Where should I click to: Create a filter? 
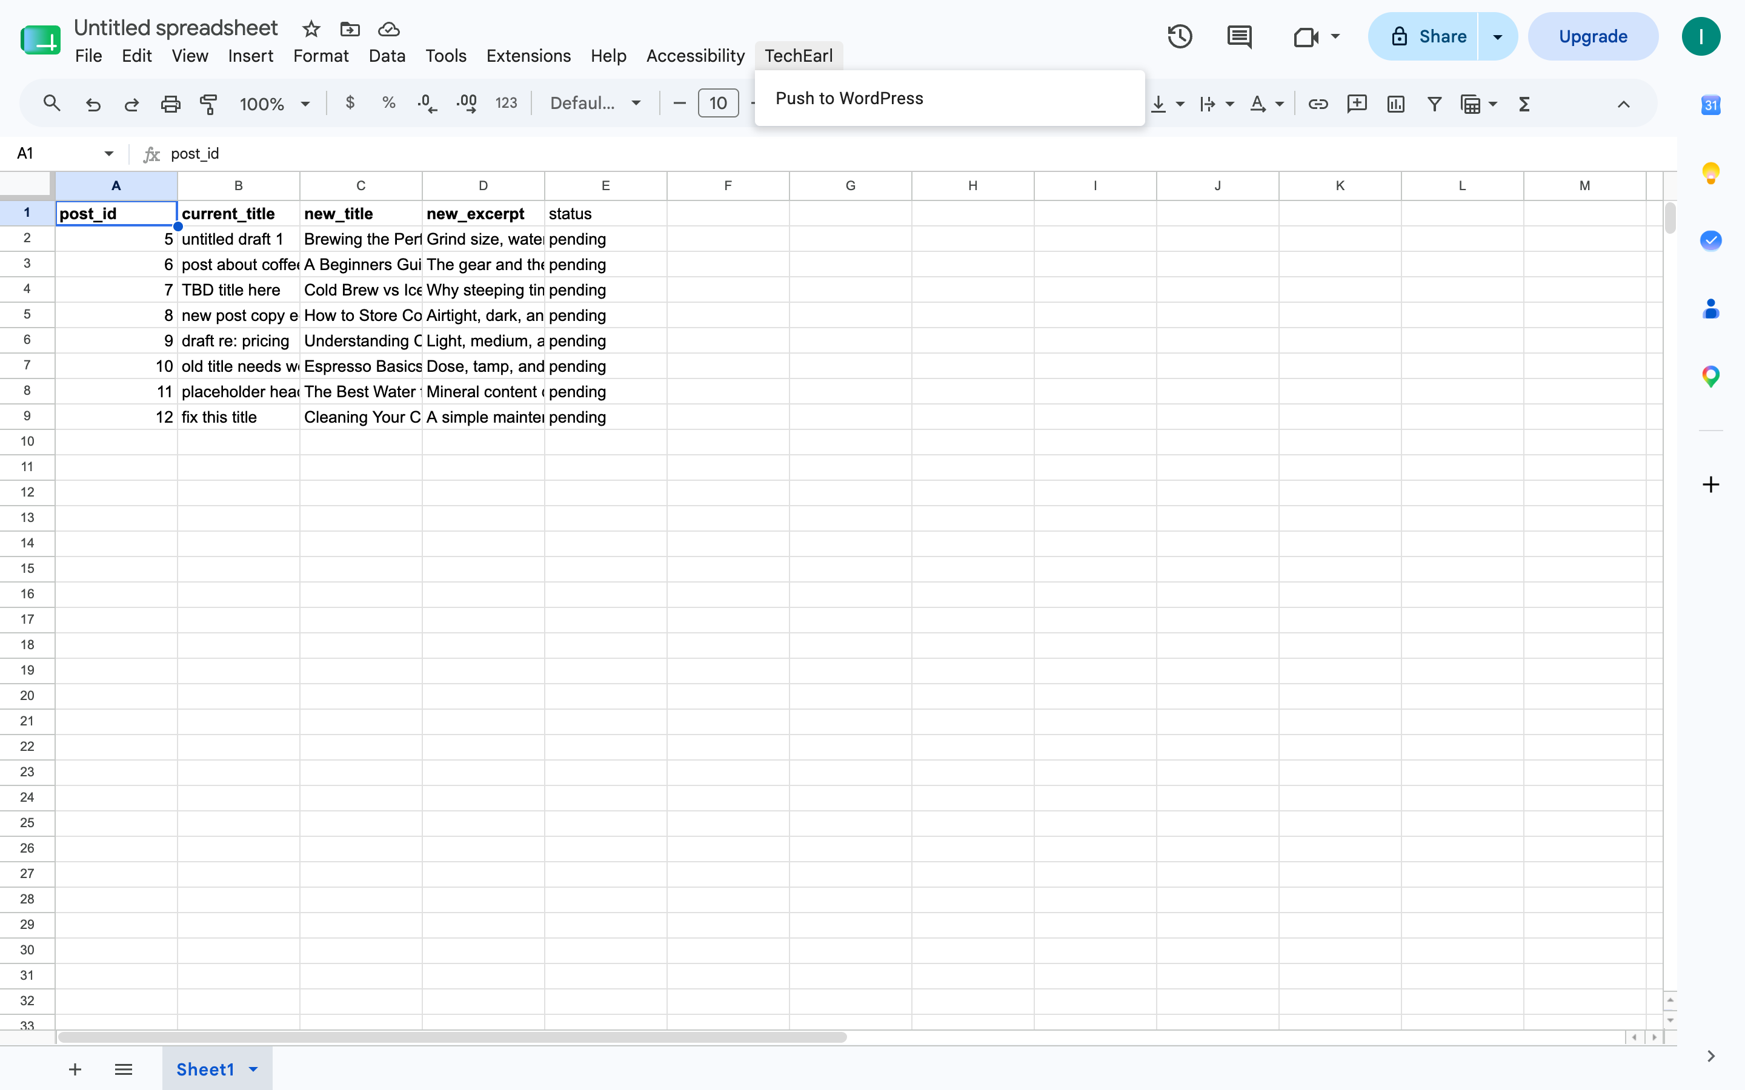(x=1434, y=104)
